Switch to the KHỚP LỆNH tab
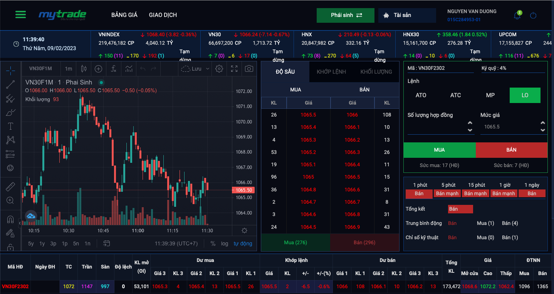Viewport: 554px width, 294px height. (331, 72)
